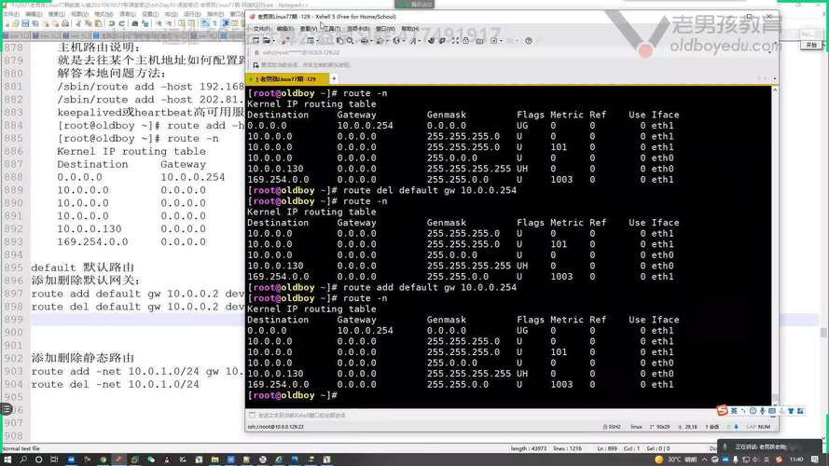829x466 pixels.
Task: Click the print icon in Notepad++ toolbar
Action: [x=65, y=23]
